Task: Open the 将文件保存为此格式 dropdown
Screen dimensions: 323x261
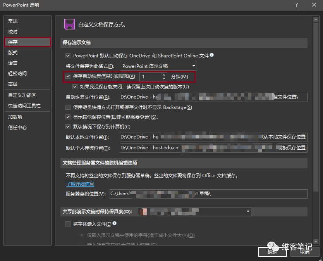Action: point(158,66)
